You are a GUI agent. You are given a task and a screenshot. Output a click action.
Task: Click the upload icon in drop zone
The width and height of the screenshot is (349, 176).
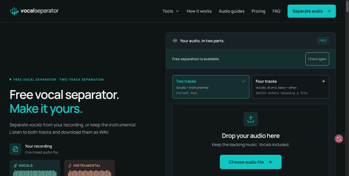point(251,119)
